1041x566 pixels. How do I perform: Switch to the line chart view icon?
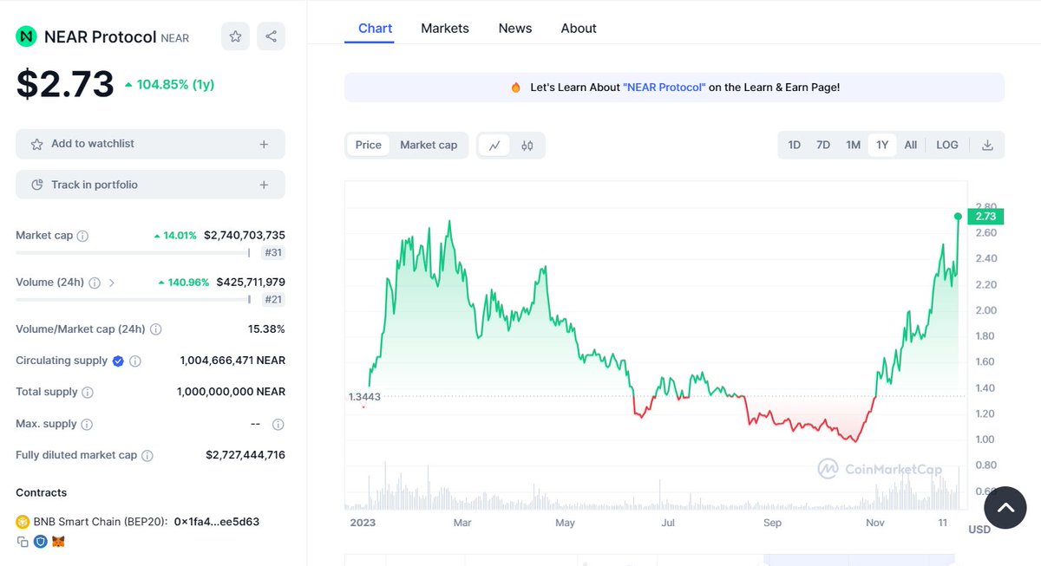[494, 145]
